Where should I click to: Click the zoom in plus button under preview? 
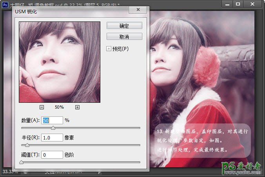pyautogui.click(x=77, y=107)
